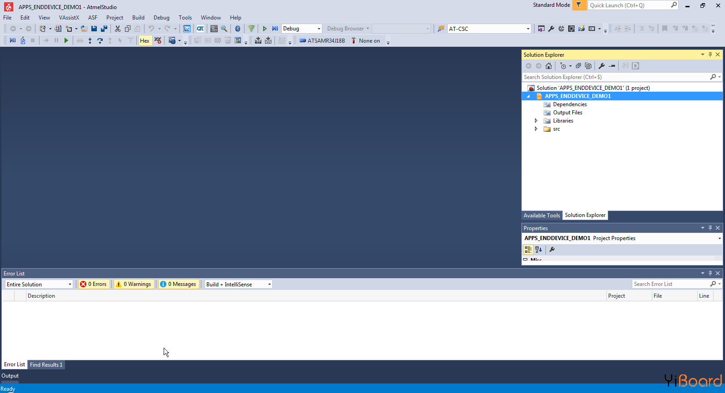Open the Data Visualizer chart icon
Viewport: 725px width, 393px height.
(187, 29)
